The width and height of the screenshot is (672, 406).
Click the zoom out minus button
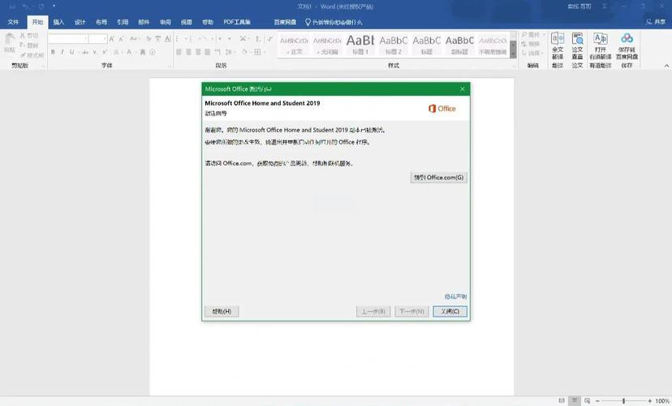point(597,401)
